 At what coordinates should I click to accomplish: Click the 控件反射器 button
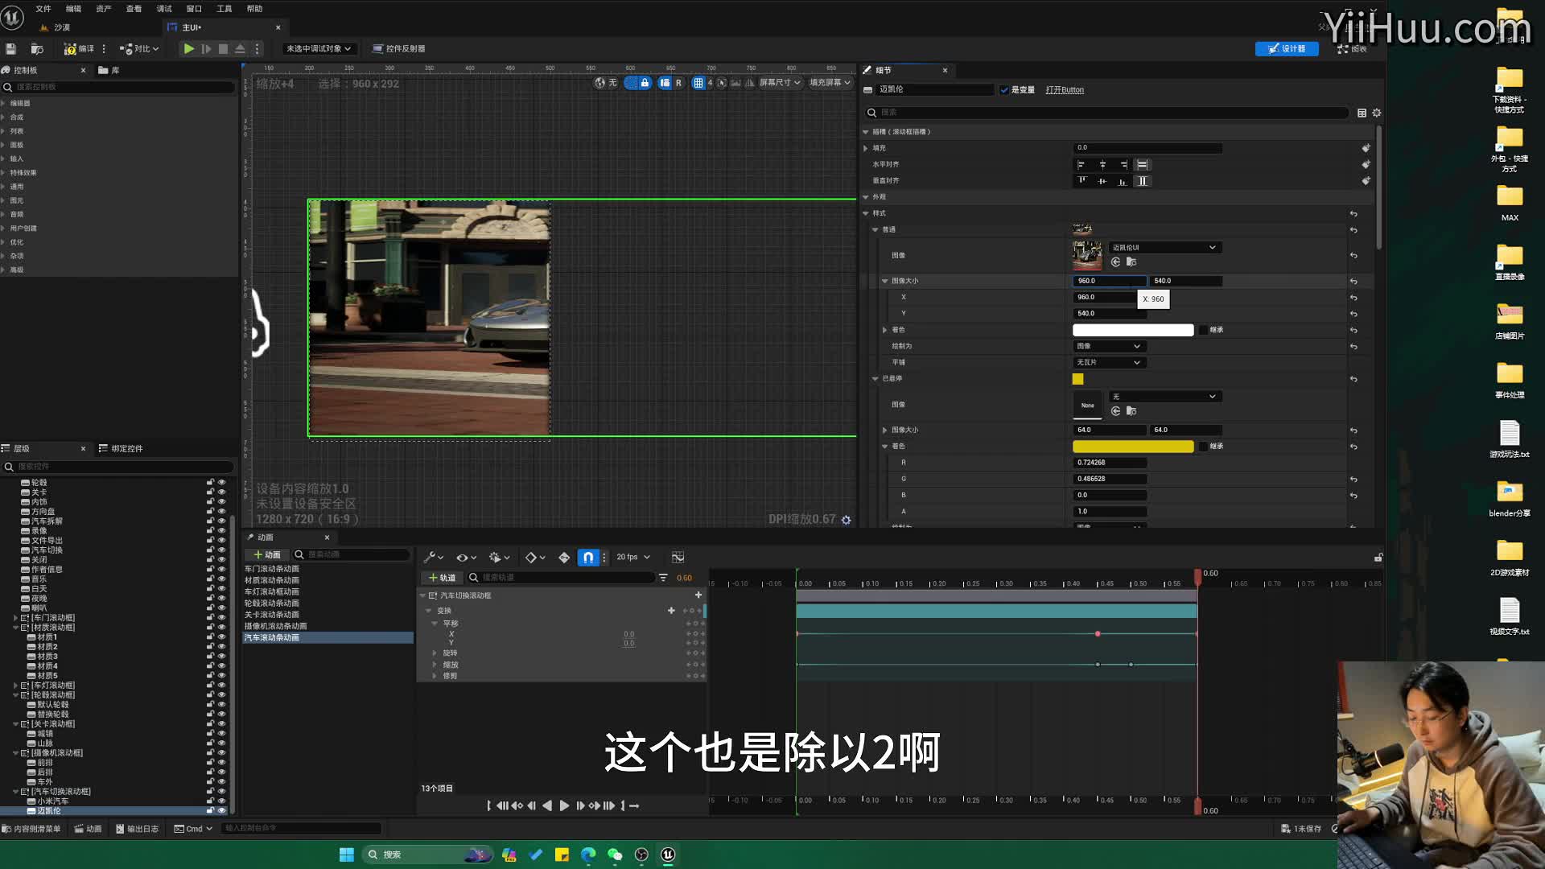point(399,49)
